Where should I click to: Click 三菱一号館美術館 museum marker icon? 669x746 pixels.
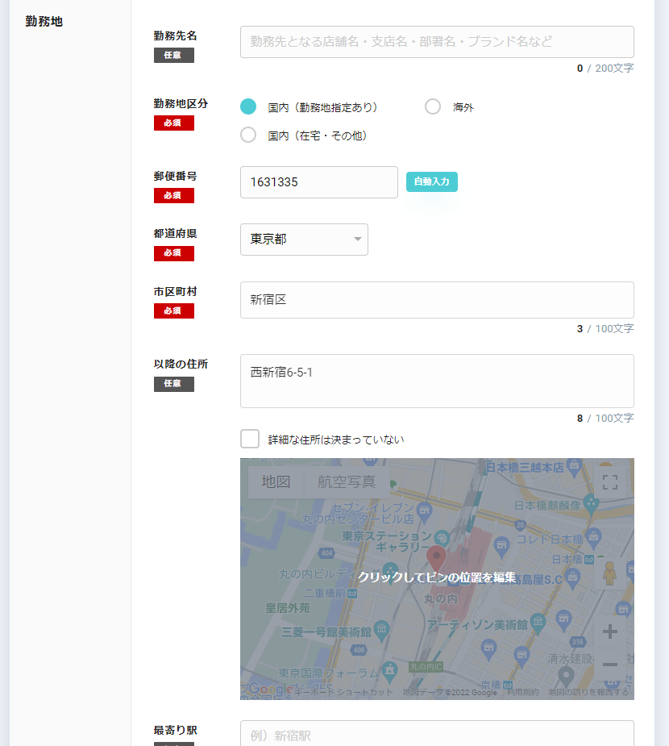(x=381, y=629)
